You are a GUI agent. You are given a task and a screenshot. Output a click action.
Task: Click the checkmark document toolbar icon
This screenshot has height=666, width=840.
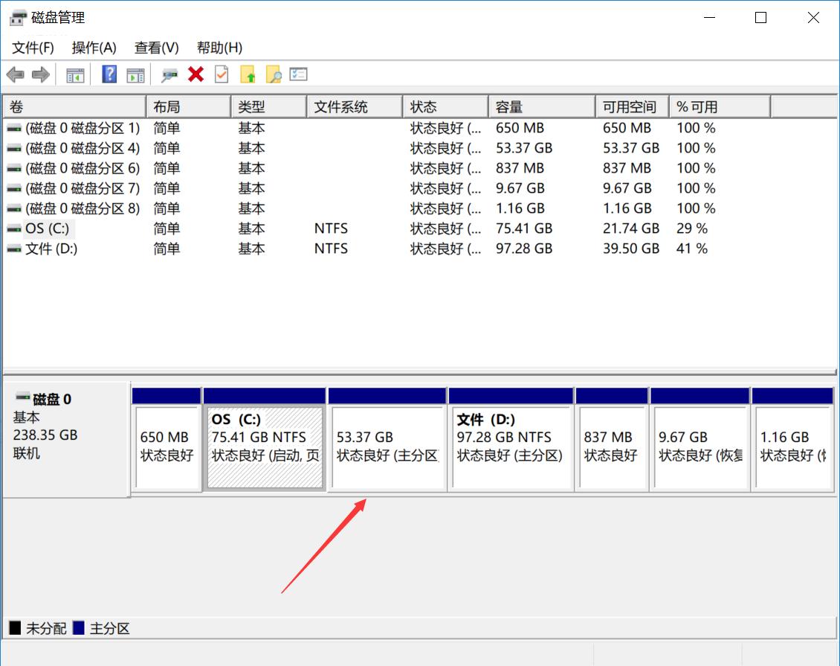click(222, 74)
